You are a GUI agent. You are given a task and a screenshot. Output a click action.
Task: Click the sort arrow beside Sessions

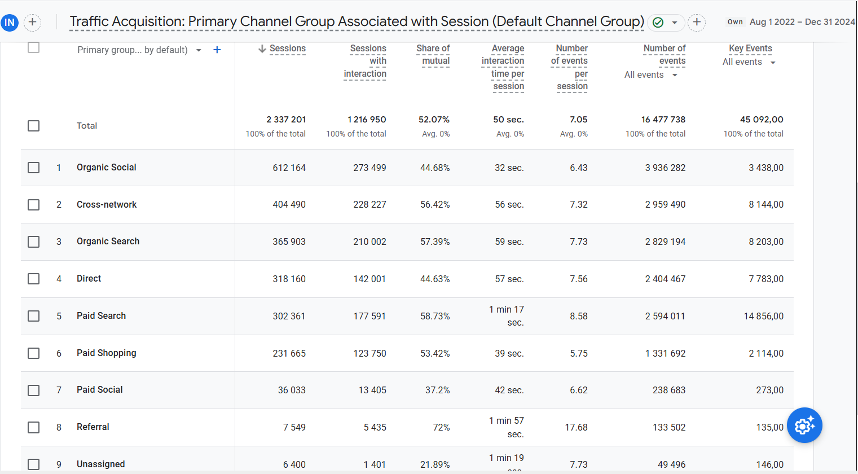pos(262,49)
